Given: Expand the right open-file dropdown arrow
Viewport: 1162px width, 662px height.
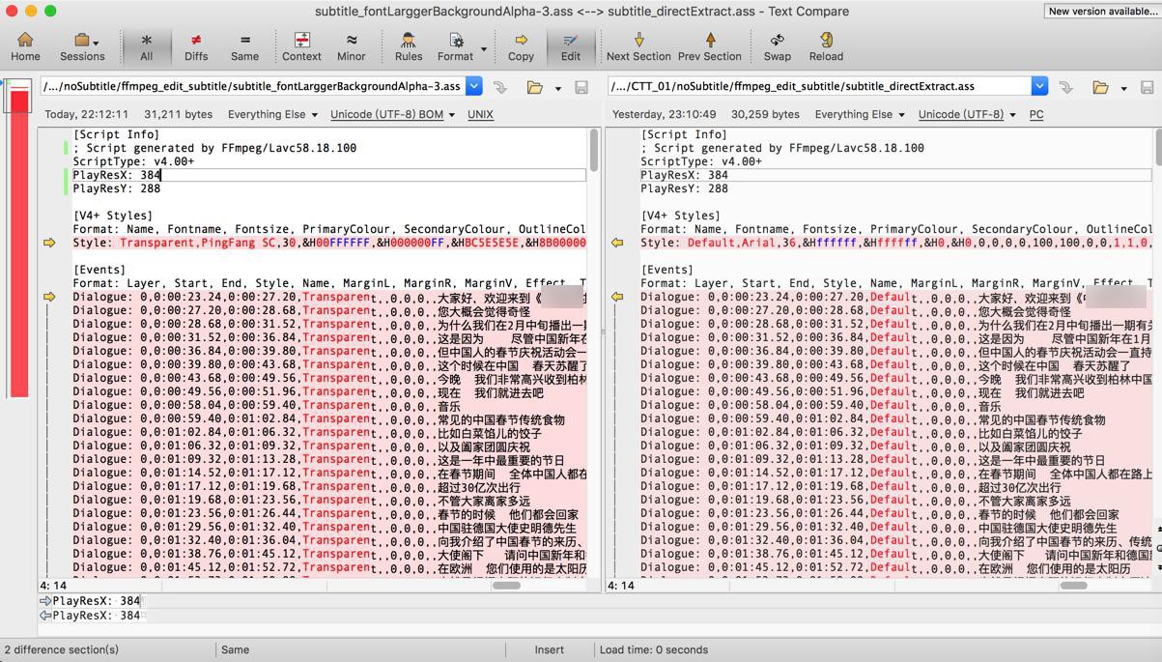Looking at the screenshot, I should point(1123,88).
